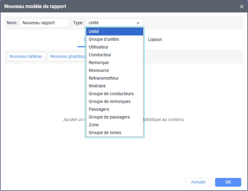Select Retransmetteur report type
This screenshot has height=191, width=248.
[114, 78]
